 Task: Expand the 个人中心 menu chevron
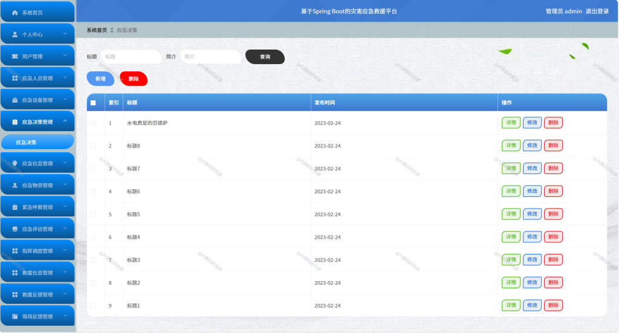[65, 34]
